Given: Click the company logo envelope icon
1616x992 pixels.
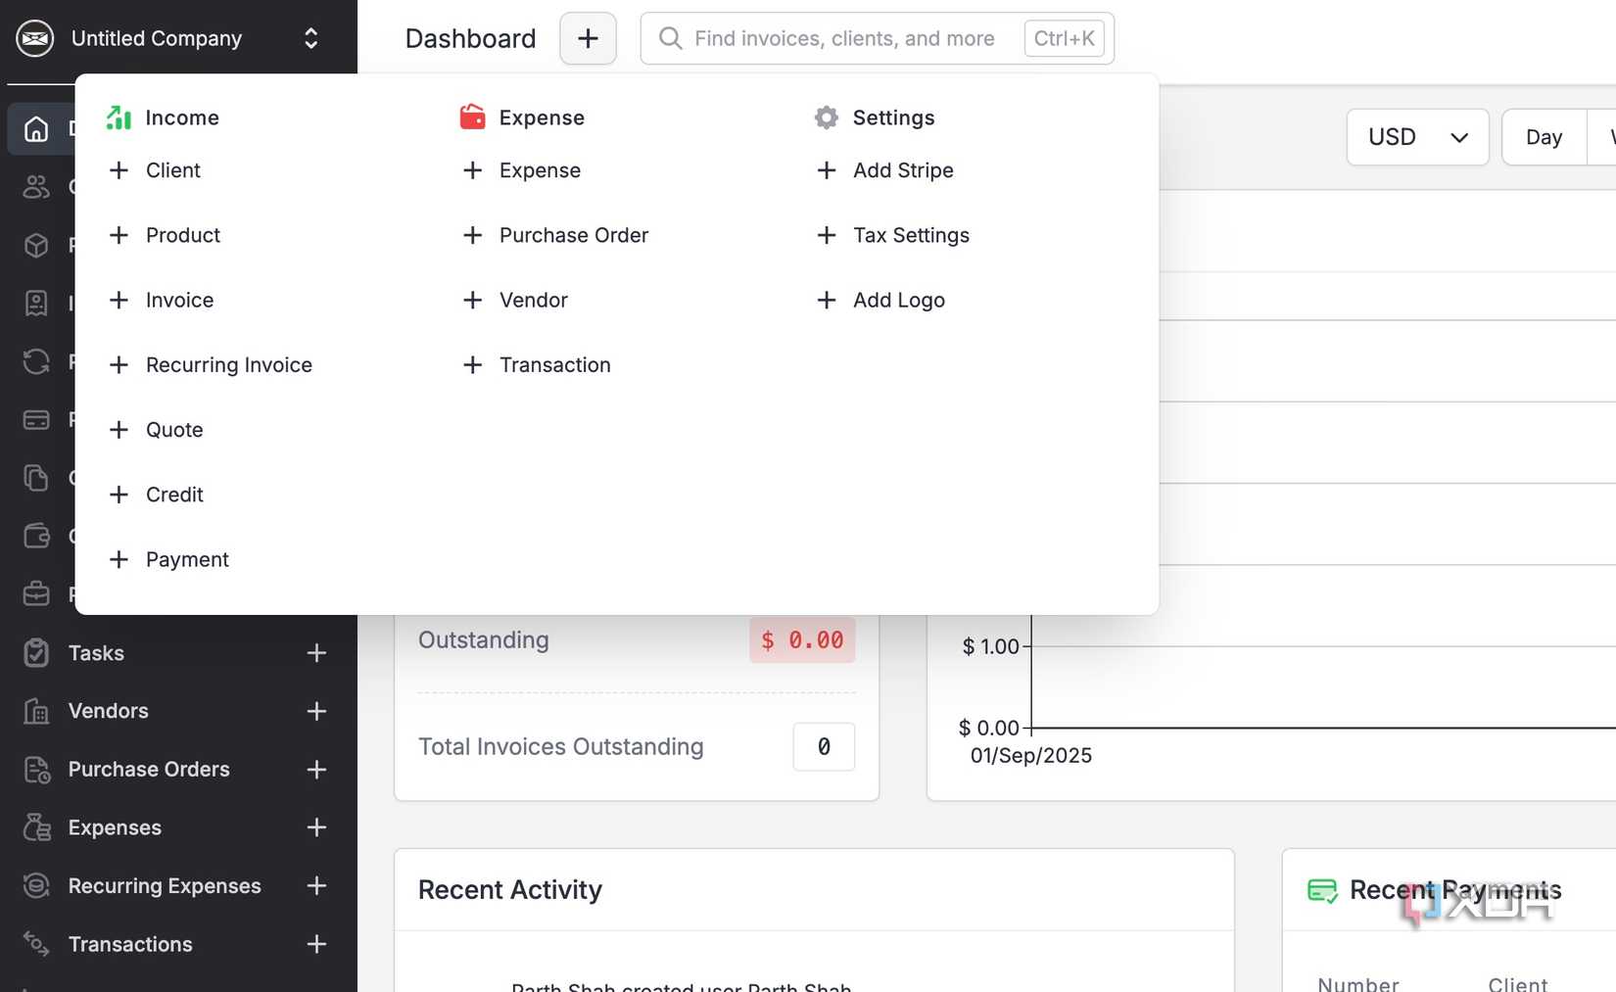Looking at the screenshot, I should pyautogui.click(x=35, y=38).
